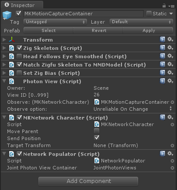This screenshot has width=177, height=190.
Task: Toggle the Move Parent checkbox
Action: click(x=97, y=131)
